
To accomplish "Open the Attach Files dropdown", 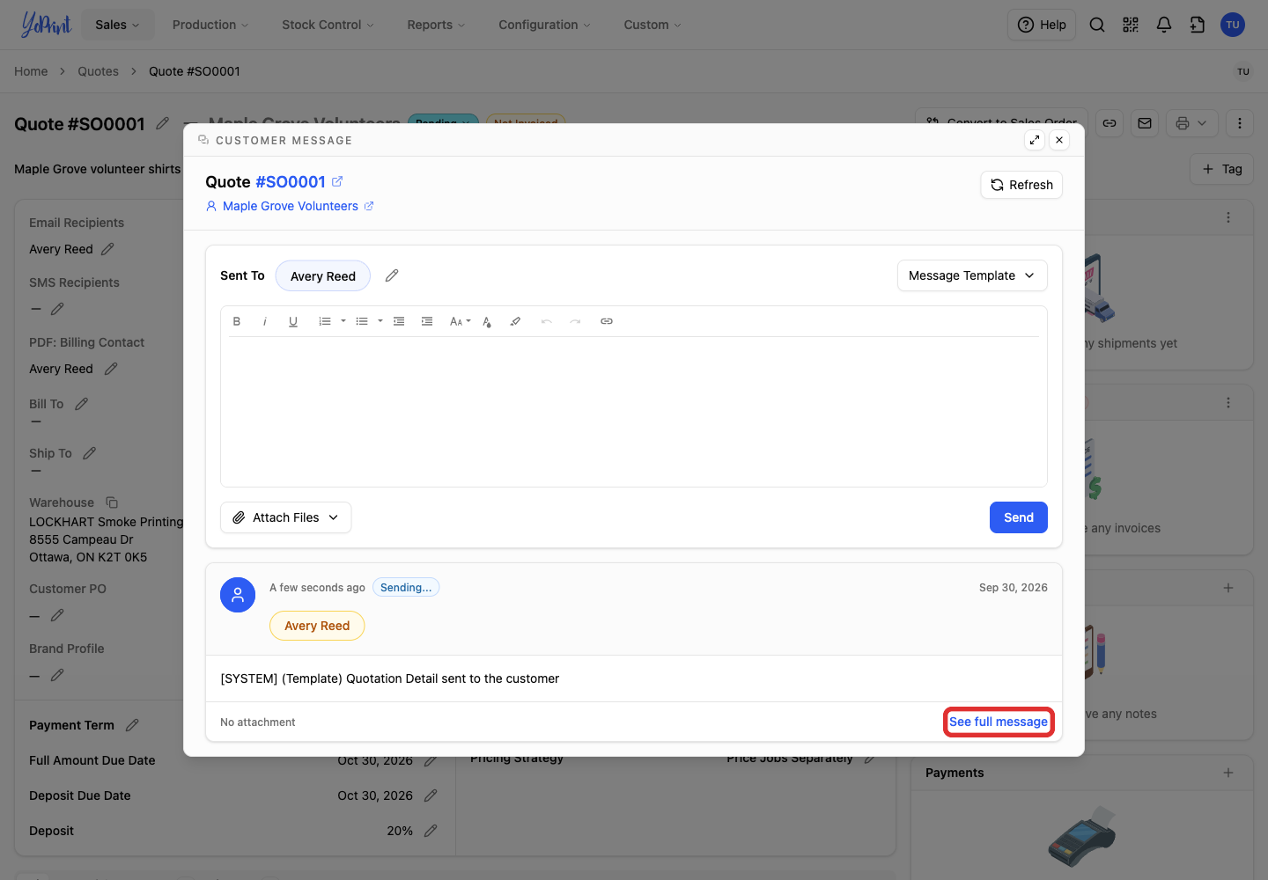I will coord(286,517).
